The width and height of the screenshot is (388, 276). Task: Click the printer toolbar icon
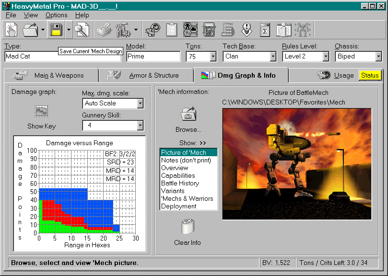104,30
